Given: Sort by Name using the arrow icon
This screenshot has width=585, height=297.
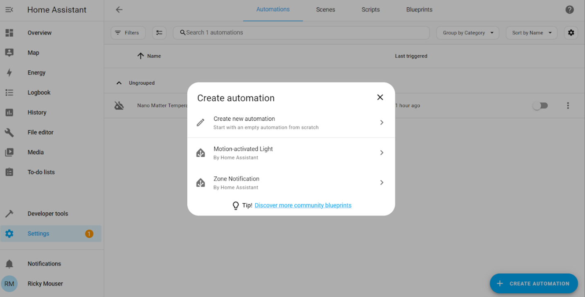Looking at the screenshot, I should (x=141, y=56).
